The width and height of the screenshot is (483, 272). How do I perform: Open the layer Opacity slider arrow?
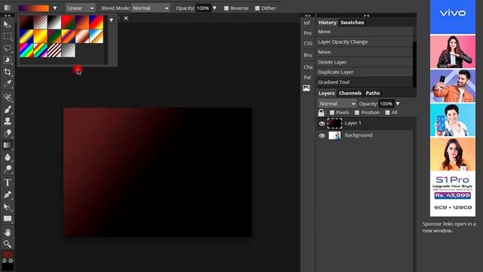coord(398,104)
